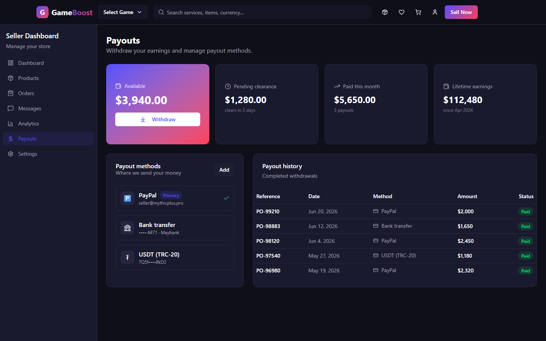Click the Reference column header
The width and height of the screenshot is (546, 341).
(x=268, y=196)
